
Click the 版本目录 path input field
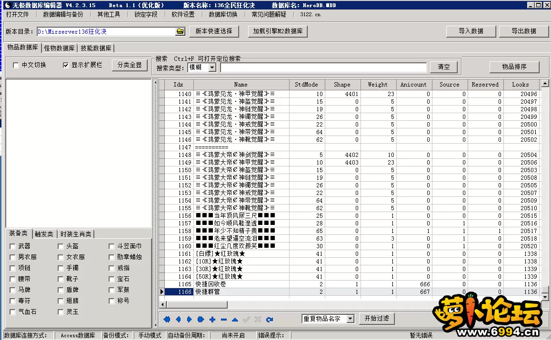pos(106,31)
